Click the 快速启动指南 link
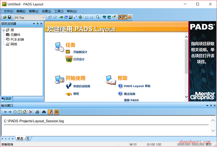Viewport: 217px width, 147px height. (x=82, y=86)
